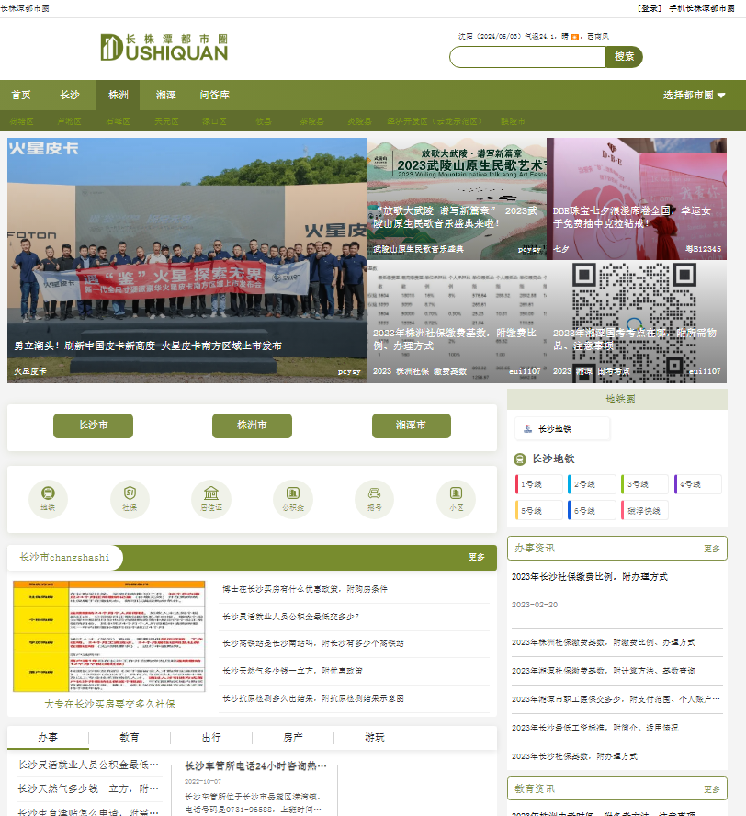Select the 株洲 navigation tab

coord(119,96)
